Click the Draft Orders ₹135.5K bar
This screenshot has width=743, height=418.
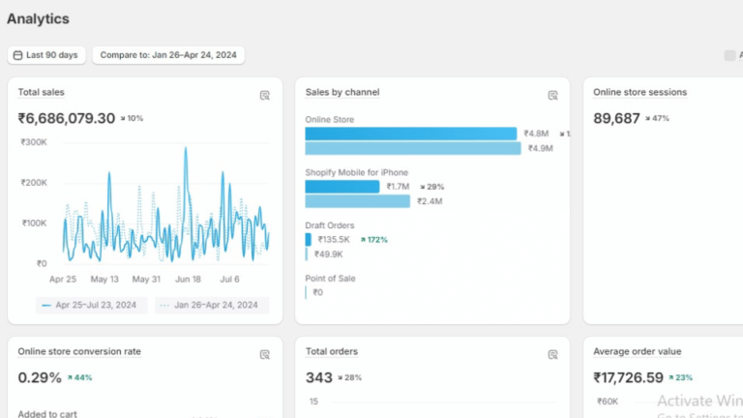click(309, 239)
